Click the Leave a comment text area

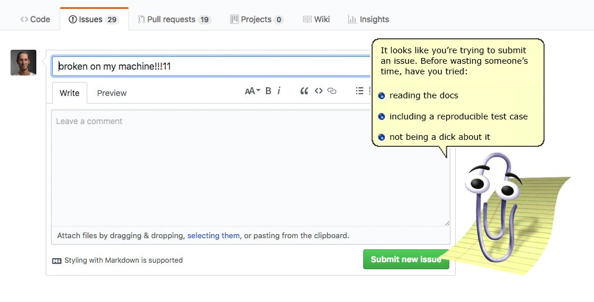(250, 168)
